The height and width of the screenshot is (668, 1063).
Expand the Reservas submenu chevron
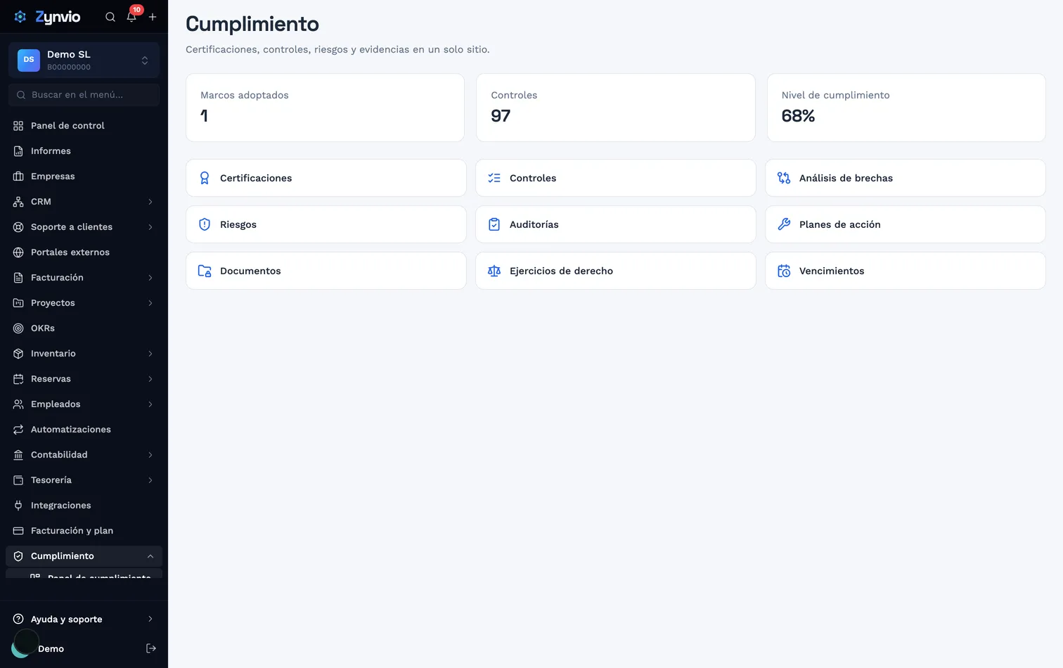[150, 379]
